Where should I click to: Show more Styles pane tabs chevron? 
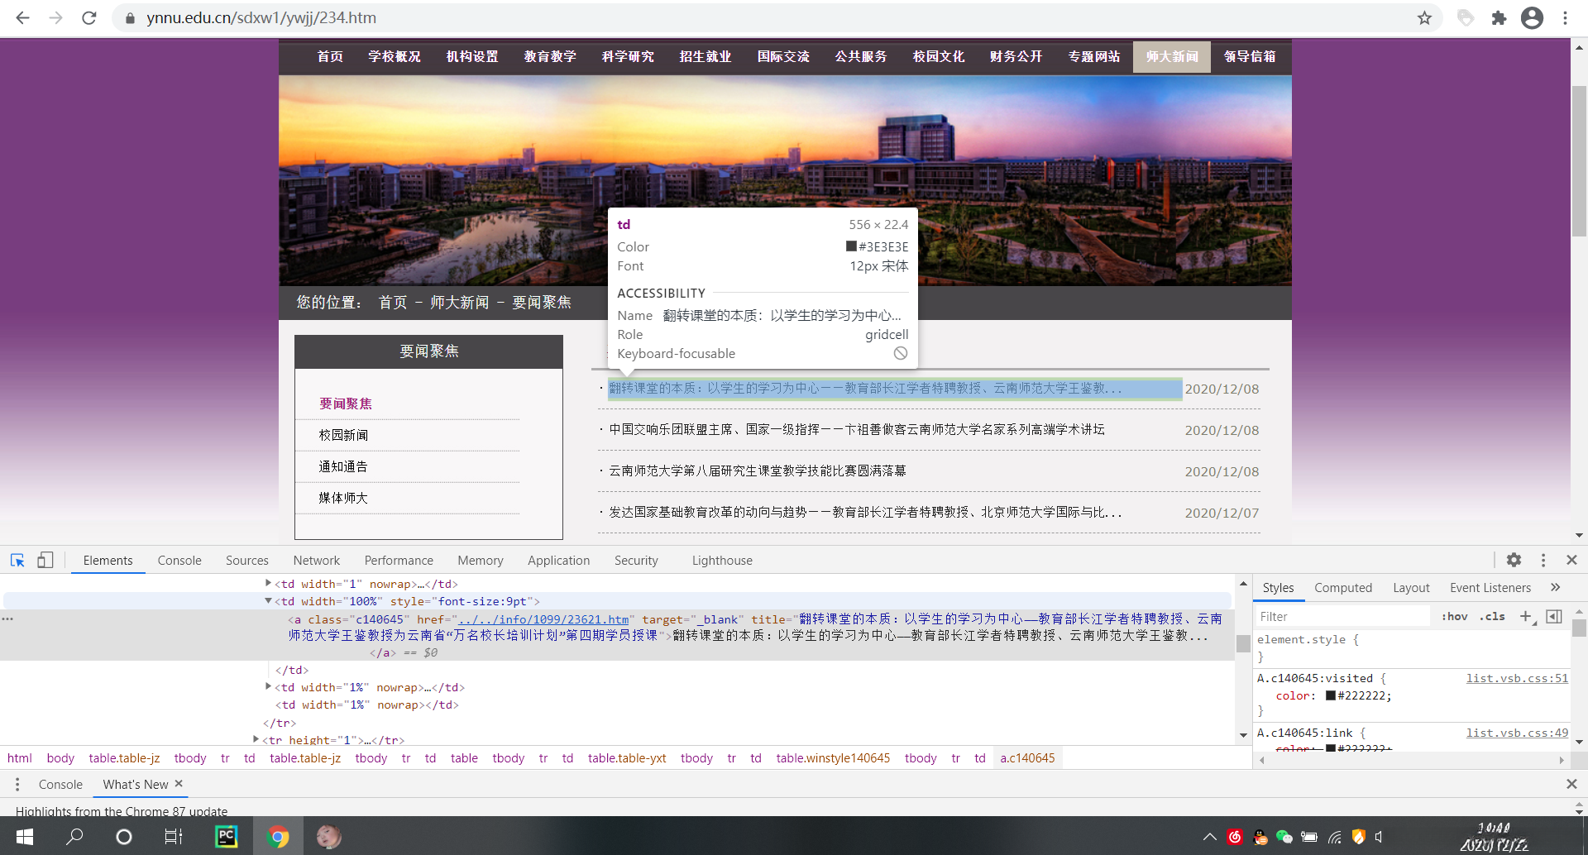1556,588
